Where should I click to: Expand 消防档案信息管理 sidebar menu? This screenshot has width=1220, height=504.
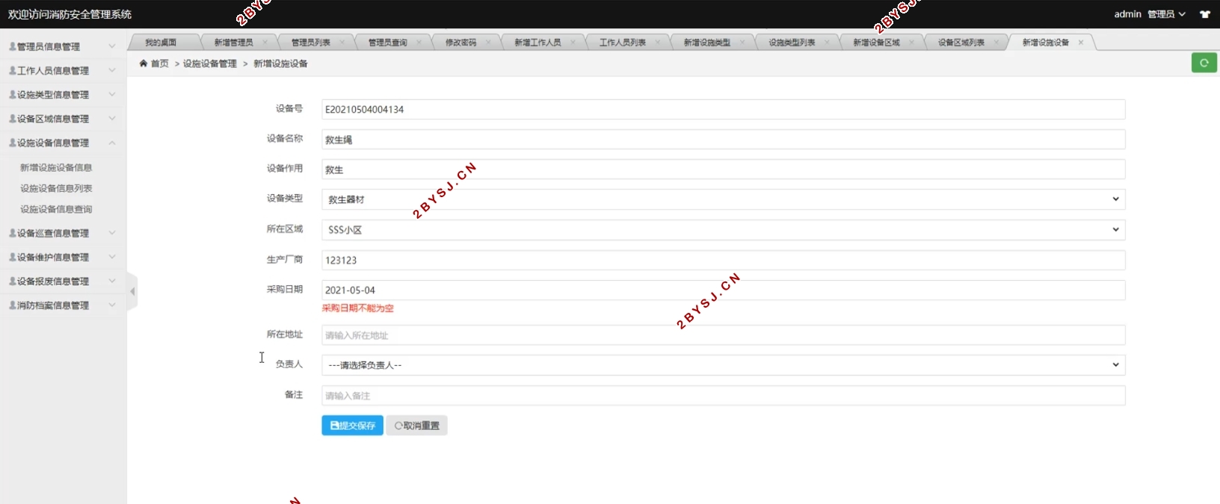(x=63, y=305)
